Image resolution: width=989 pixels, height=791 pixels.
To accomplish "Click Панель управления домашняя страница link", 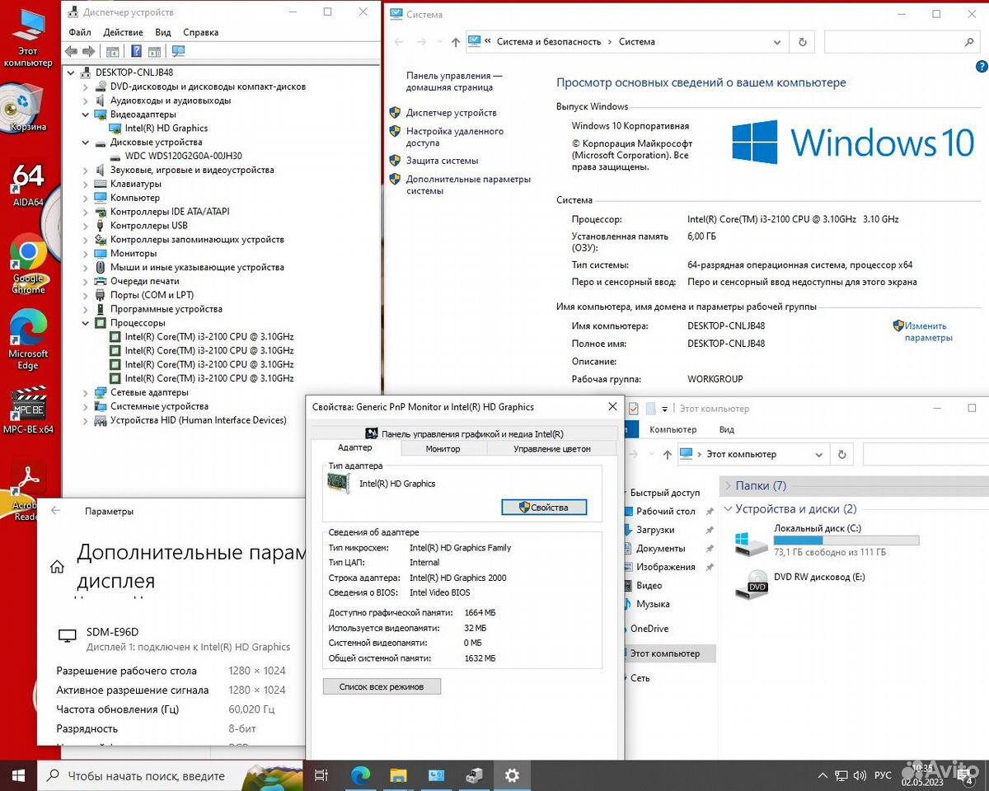I will coord(454,81).
